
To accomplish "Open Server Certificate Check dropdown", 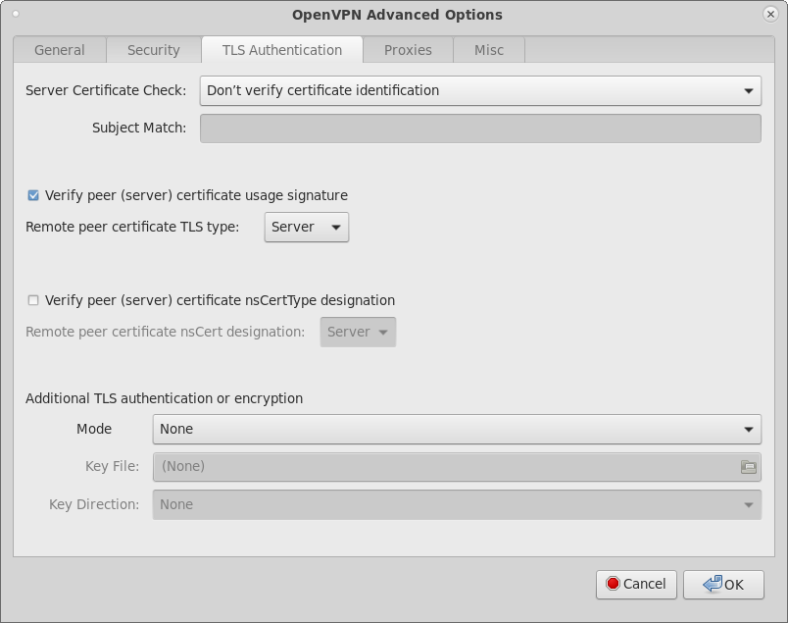I will point(480,90).
